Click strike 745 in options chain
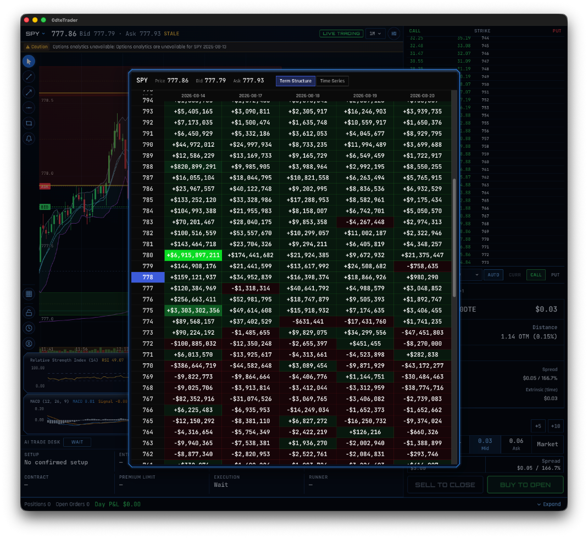The image size is (588, 538). 485,46
